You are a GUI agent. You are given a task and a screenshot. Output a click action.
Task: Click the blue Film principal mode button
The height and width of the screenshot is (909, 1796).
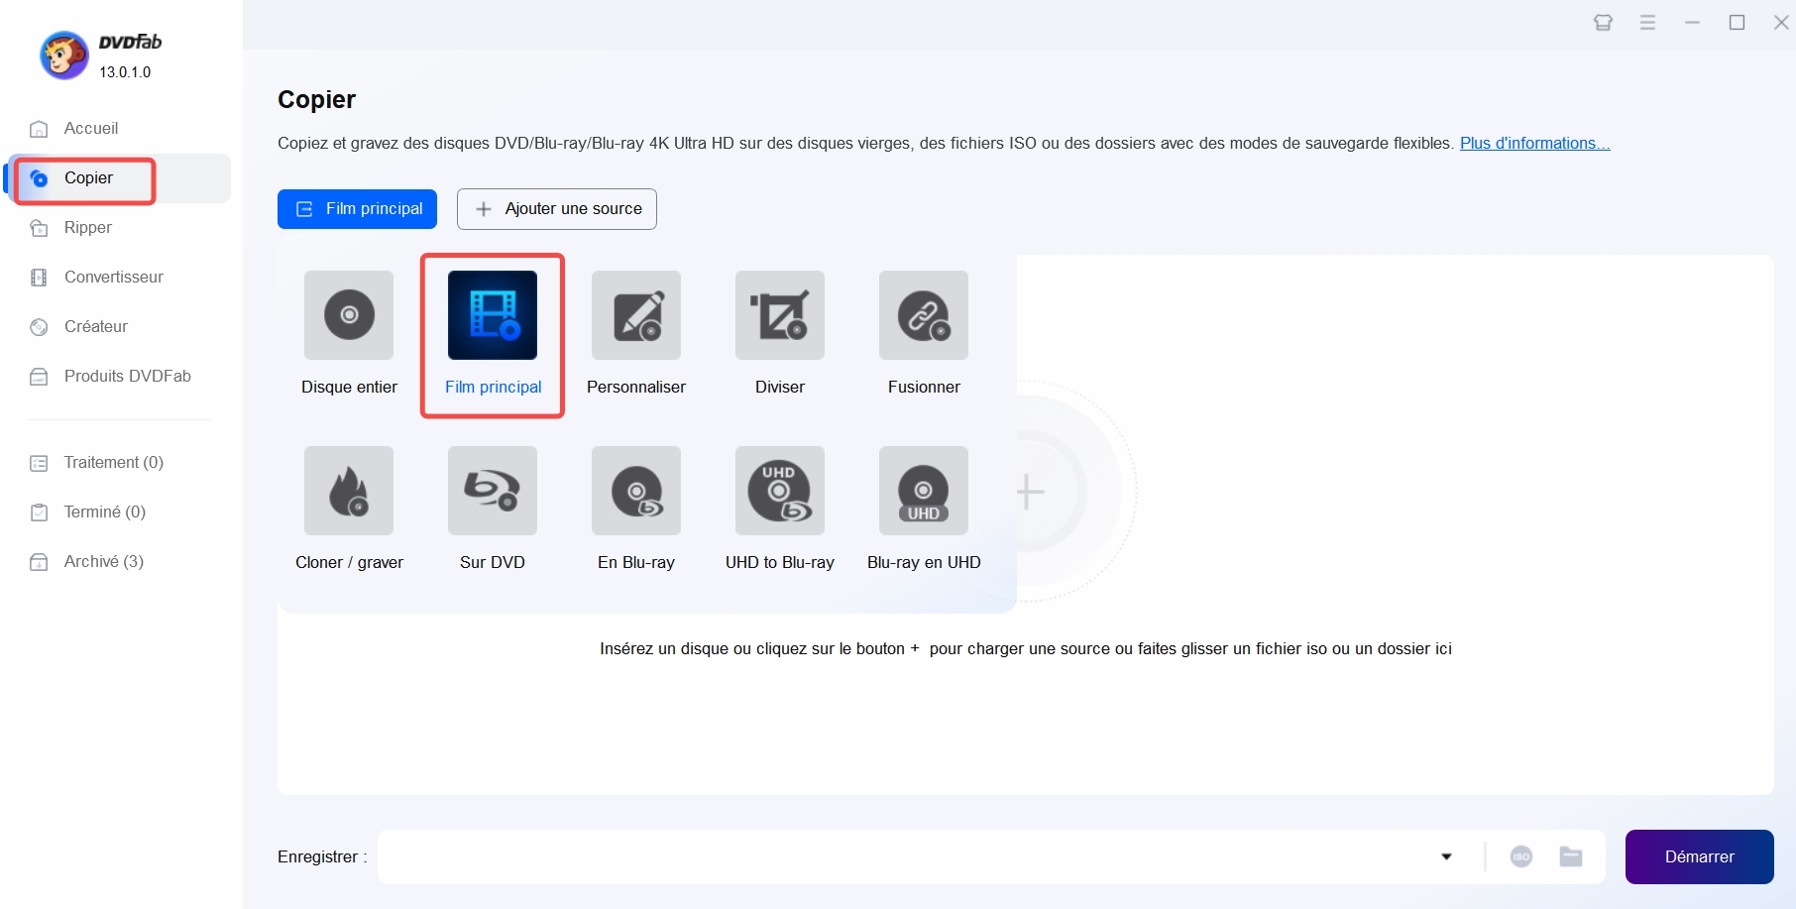[357, 209]
